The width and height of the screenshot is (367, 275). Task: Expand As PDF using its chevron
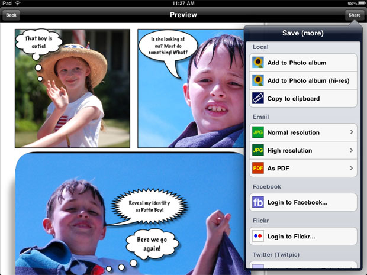352,168
